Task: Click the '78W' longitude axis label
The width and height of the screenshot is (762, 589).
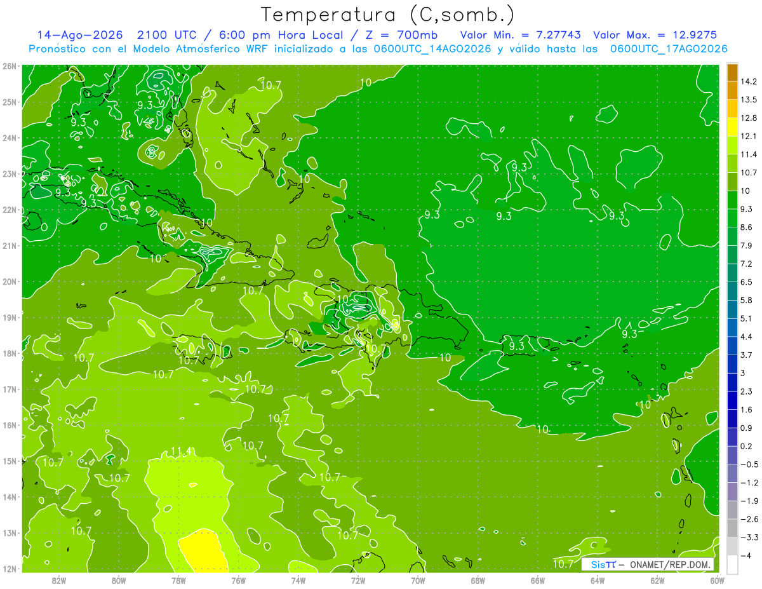Action: tap(178, 580)
